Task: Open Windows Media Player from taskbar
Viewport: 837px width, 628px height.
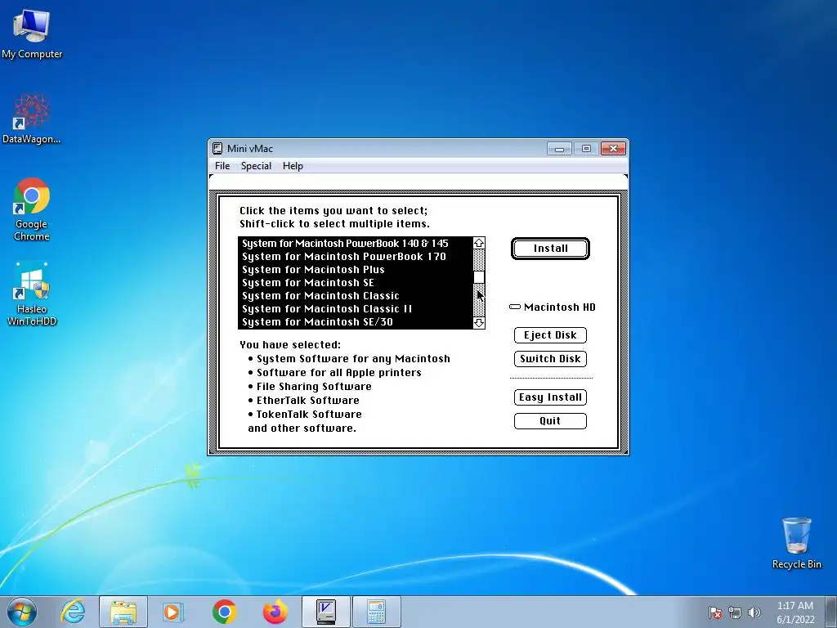Action: click(x=173, y=612)
